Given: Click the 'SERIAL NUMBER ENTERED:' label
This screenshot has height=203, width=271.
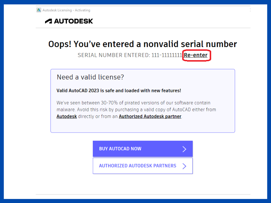Looking at the screenshot, I should pyautogui.click(x=113, y=55).
